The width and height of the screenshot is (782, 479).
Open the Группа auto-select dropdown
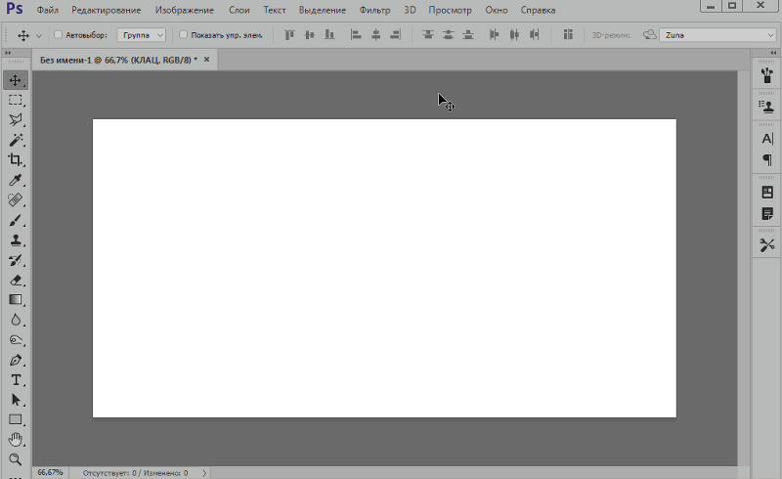142,35
